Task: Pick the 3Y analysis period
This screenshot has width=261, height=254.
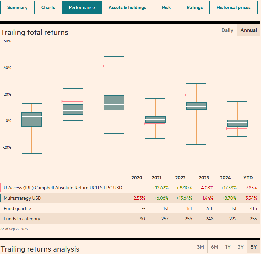Action: (241, 247)
